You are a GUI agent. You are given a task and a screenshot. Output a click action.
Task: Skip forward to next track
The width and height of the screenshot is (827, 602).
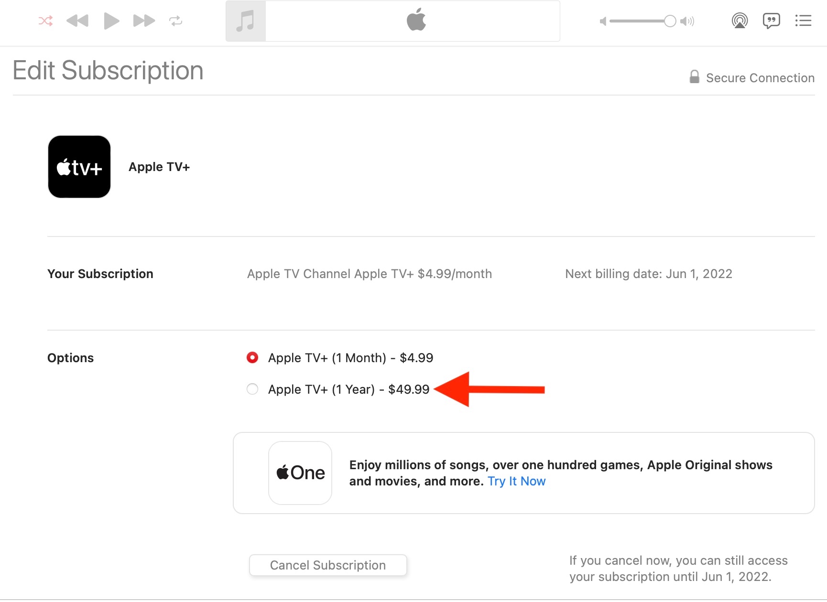(144, 21)
